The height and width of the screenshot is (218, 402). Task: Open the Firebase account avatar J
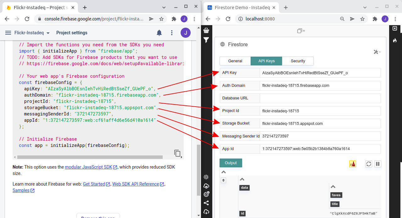coord(186,33)
